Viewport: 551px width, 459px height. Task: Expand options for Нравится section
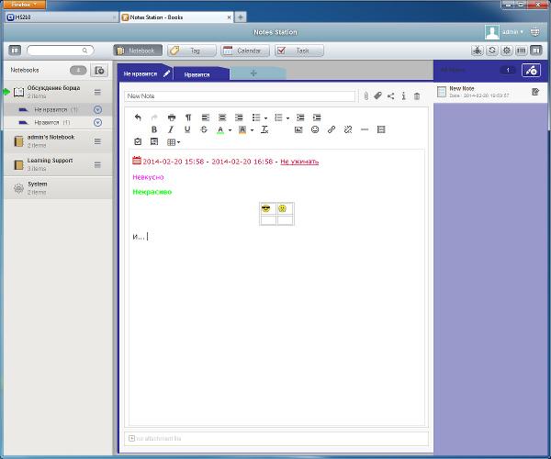click(98, 122)
